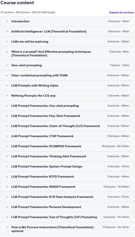Expand Tree of Thoughts (ToT) Prompting chevron
This screenshot has height=237, width=135.
click(x=7, y=217)
